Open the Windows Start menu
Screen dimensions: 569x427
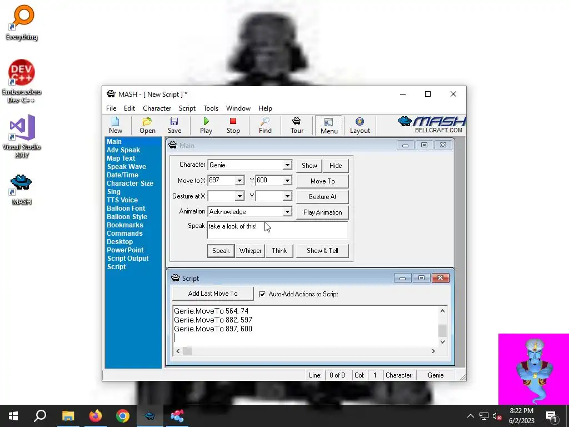pyautogui.click(x=13, y=416)
